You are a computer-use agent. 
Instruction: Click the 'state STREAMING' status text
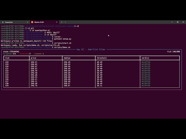pos(11,52)
